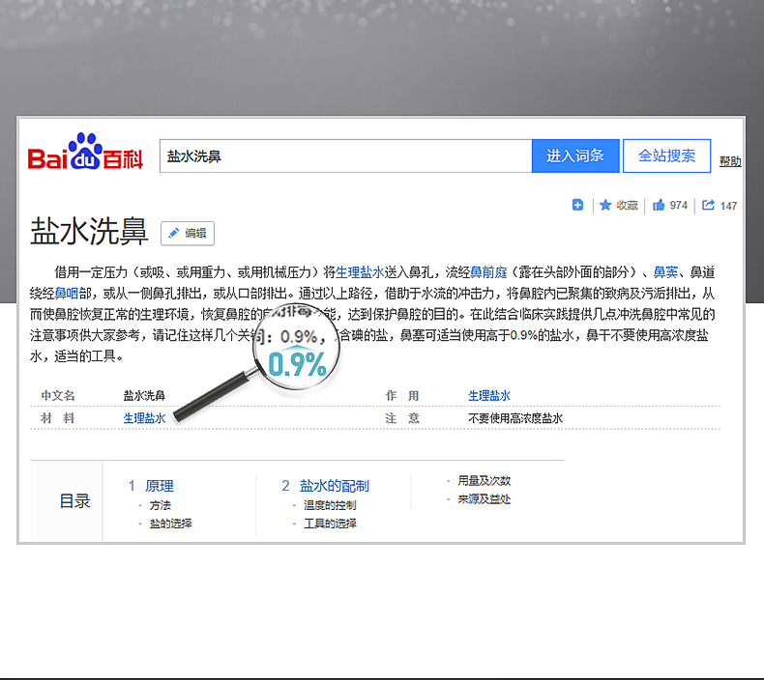Go to 温度的控制 subsection
Screen dimensions: 764x680
[x=330, y=504]
